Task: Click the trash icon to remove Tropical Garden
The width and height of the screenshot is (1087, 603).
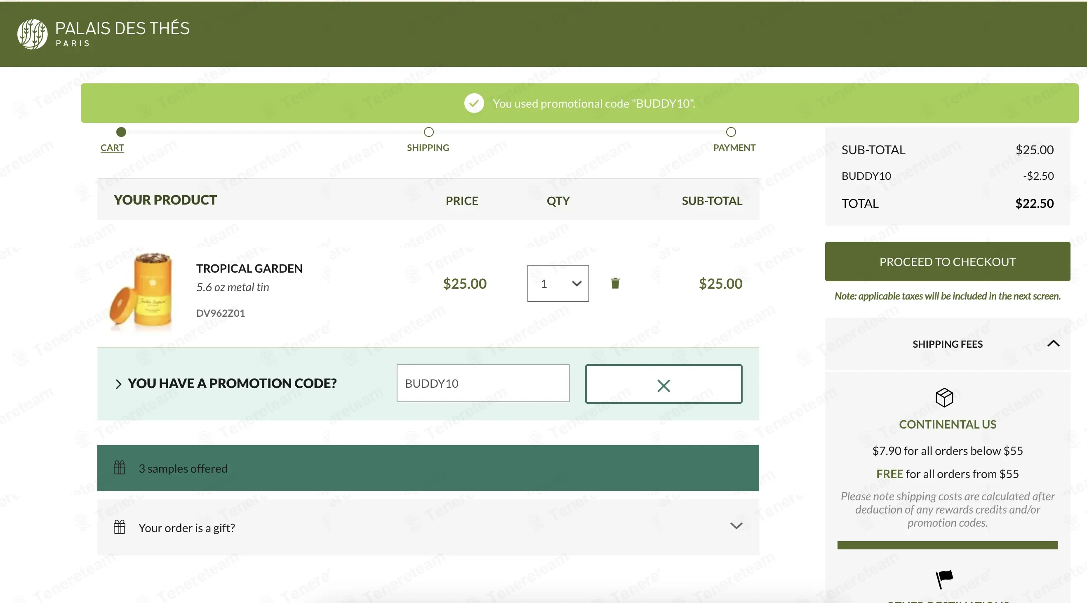Action: click(x=615, y=283)
